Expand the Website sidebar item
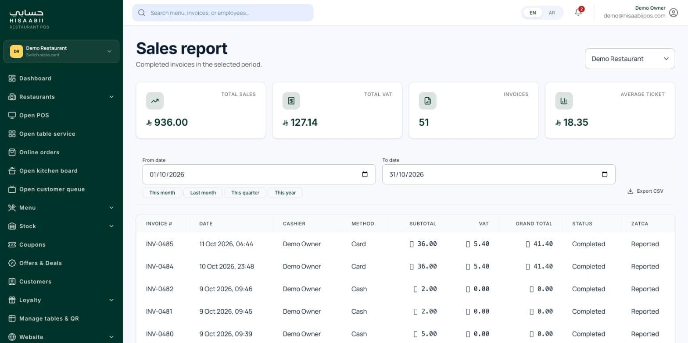Screen dimensions: 688x343 click(61, 337)
